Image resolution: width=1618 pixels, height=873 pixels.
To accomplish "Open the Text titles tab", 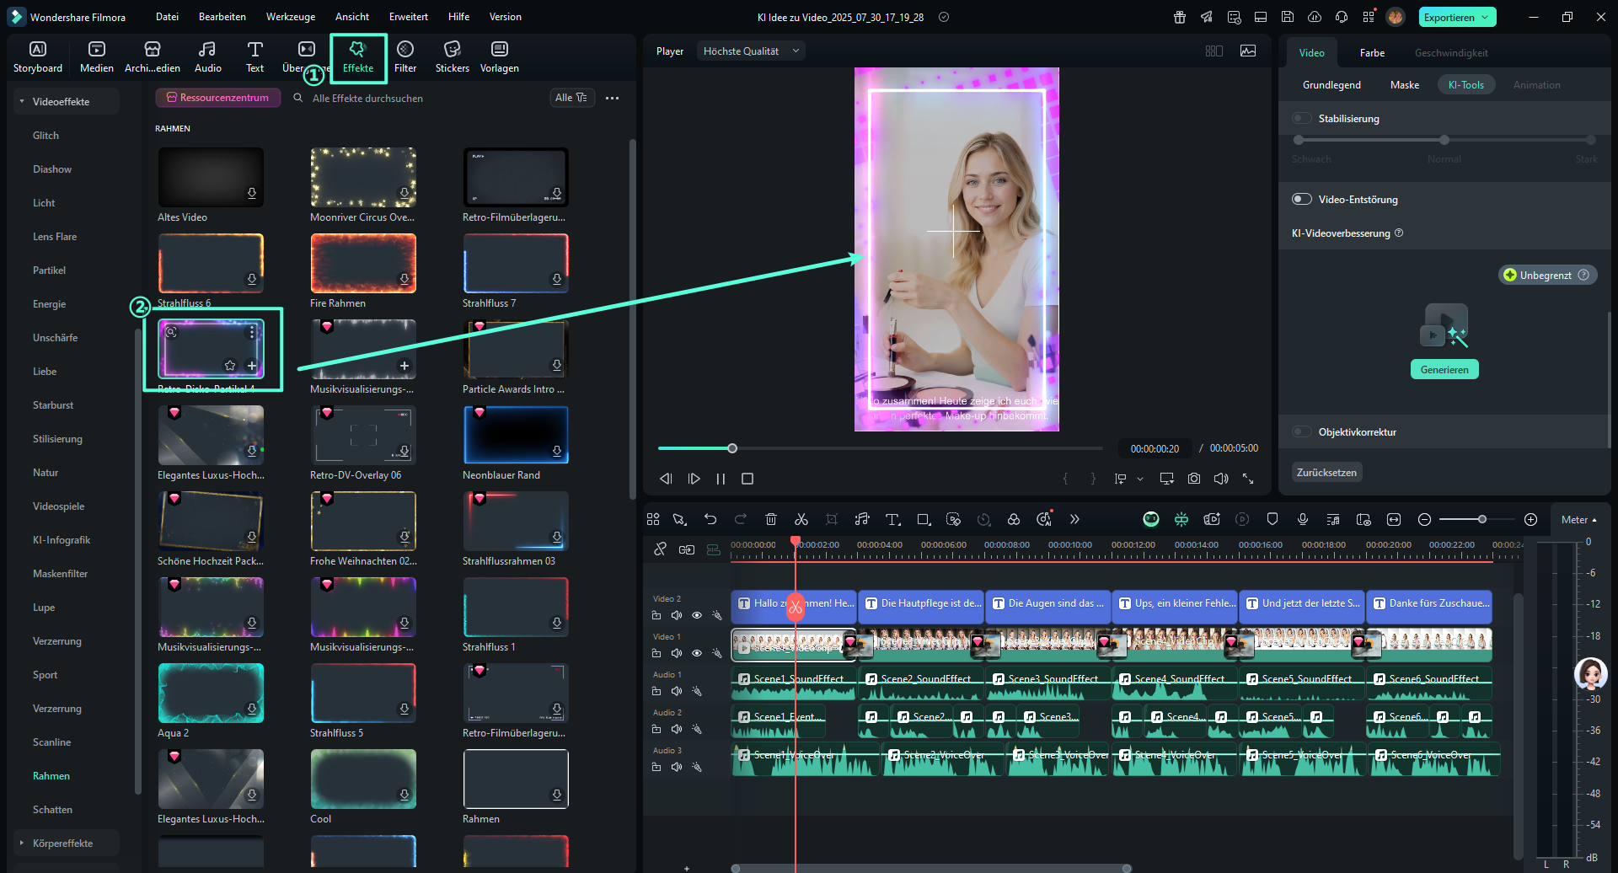I will [254, 57].
